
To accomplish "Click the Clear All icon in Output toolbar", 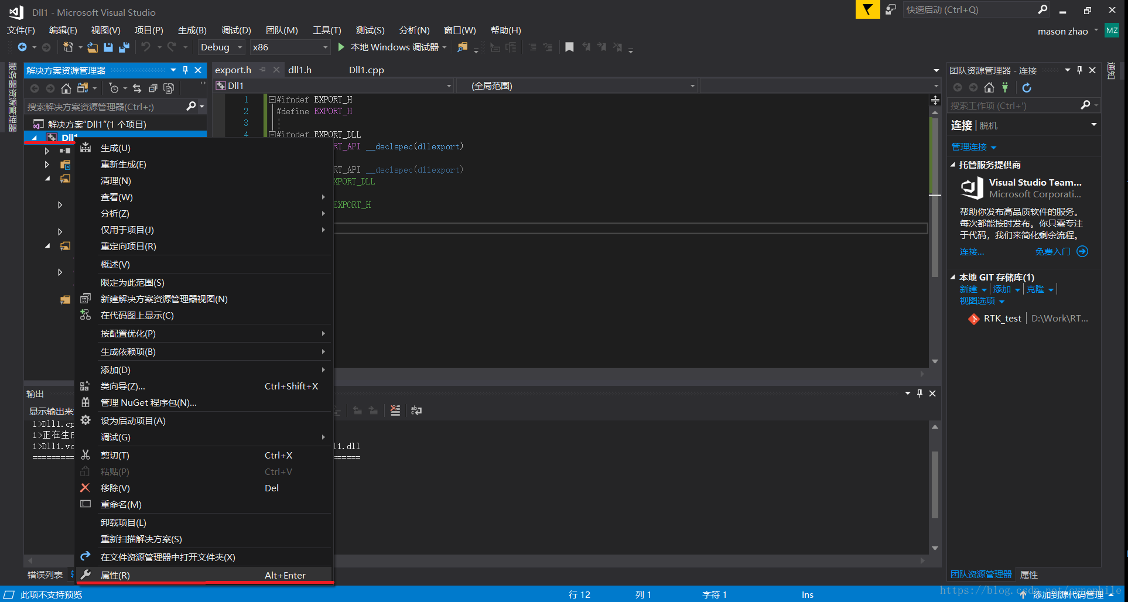I will pyautogui.click(x=395, y=411).
